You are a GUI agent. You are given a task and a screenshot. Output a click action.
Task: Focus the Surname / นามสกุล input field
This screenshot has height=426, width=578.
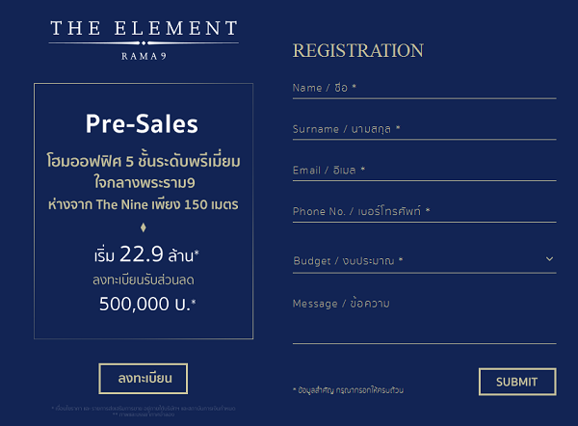coord(424,129)
